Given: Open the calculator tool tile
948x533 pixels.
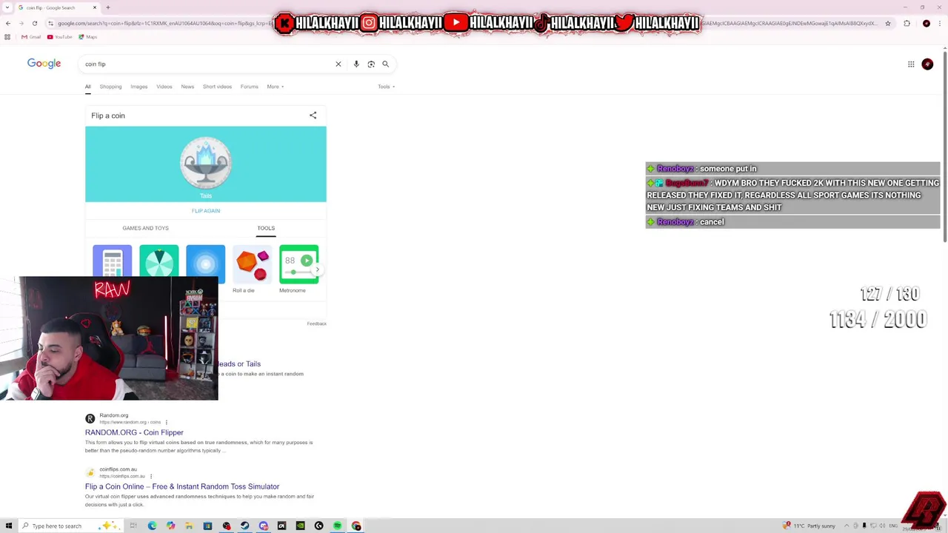Looking at the screenshot, I should (112, 264).
